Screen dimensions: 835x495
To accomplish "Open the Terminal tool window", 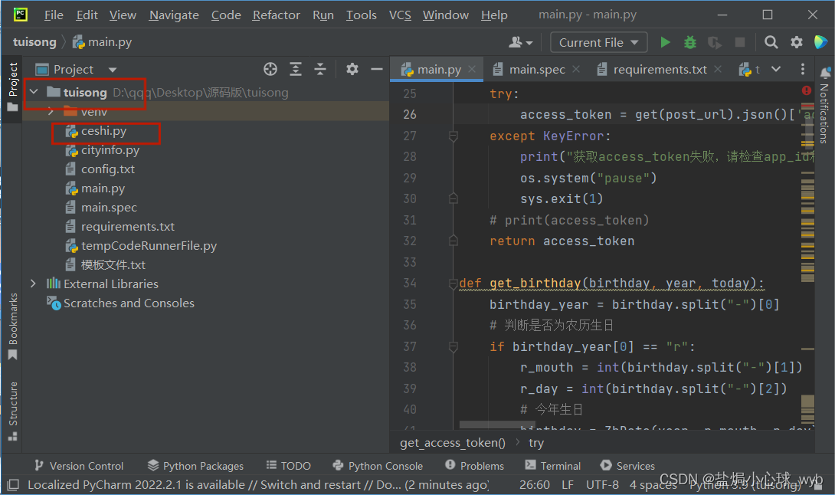I will (553, 466).
